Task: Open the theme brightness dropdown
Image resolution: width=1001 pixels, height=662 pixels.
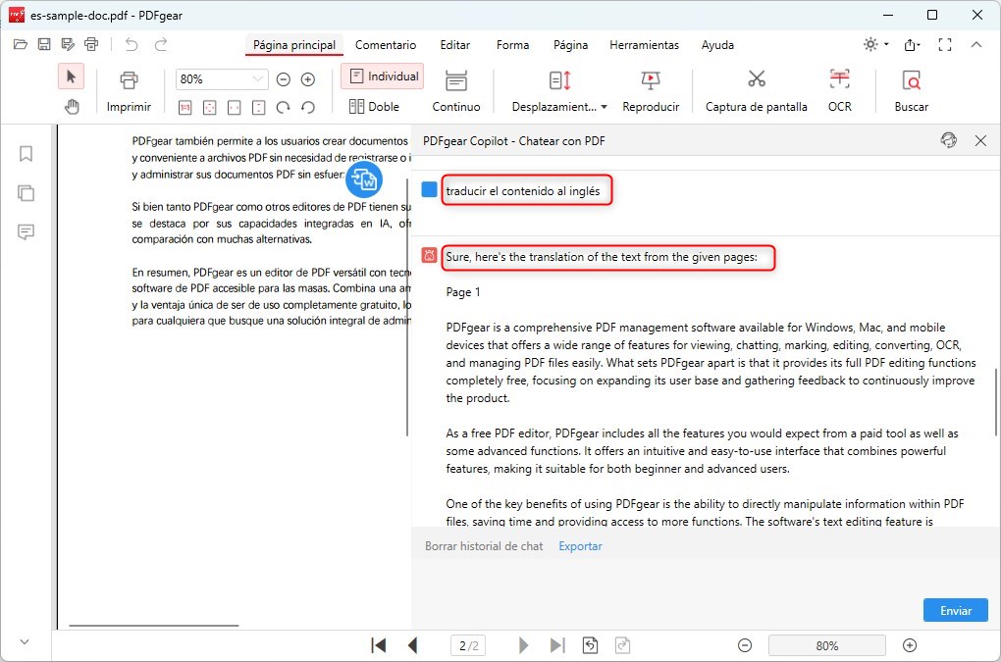Action: (875, 45)
